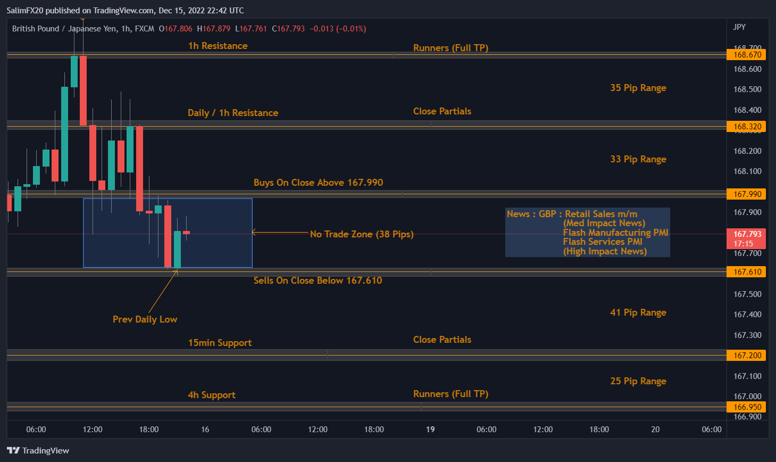Select the 167.200 support price label

[746, 356]
